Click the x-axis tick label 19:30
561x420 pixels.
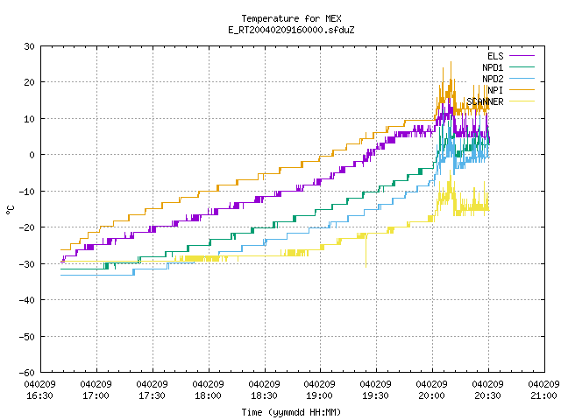(x=375, y=395)
